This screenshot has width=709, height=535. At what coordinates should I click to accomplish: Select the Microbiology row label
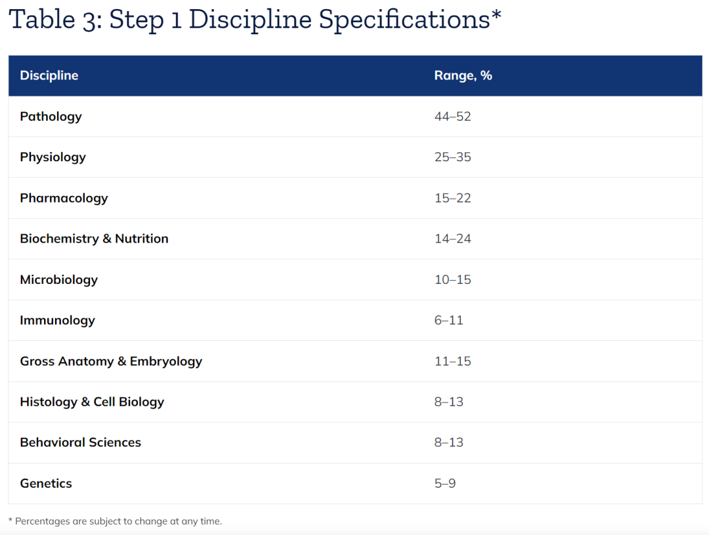[59, 280]
